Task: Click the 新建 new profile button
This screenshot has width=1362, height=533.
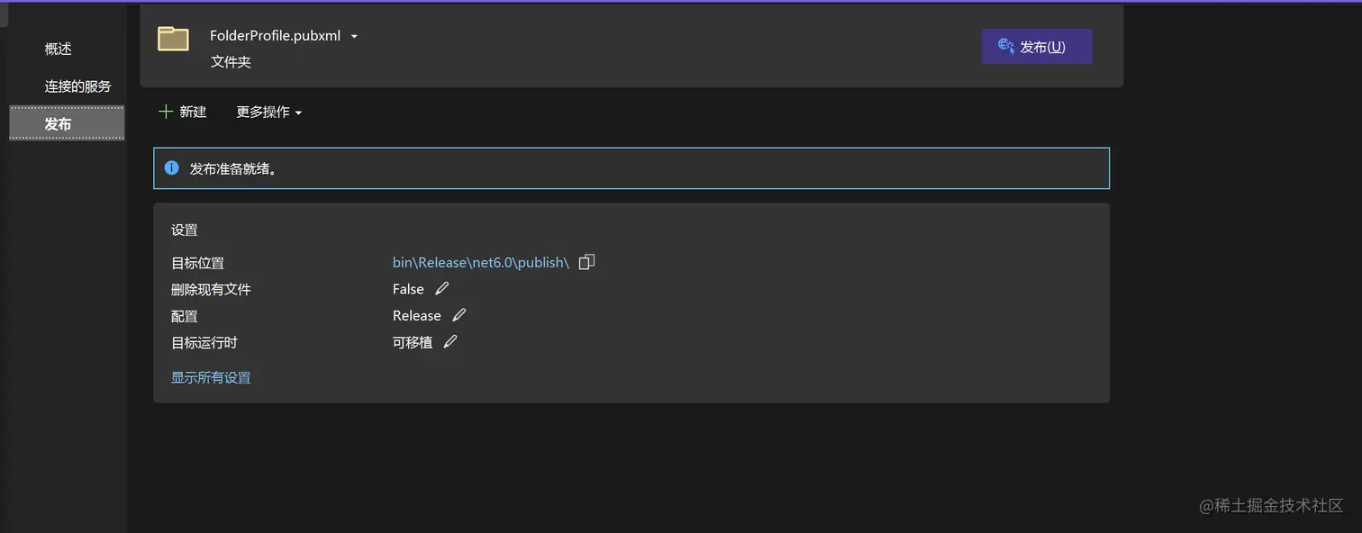Action: (x=183, y=112)
